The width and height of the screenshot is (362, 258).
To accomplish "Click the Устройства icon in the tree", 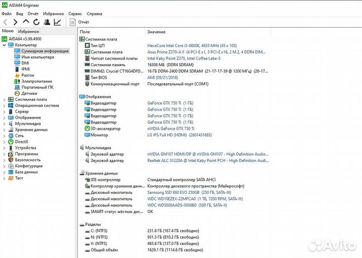I will (x=11, y=148).
